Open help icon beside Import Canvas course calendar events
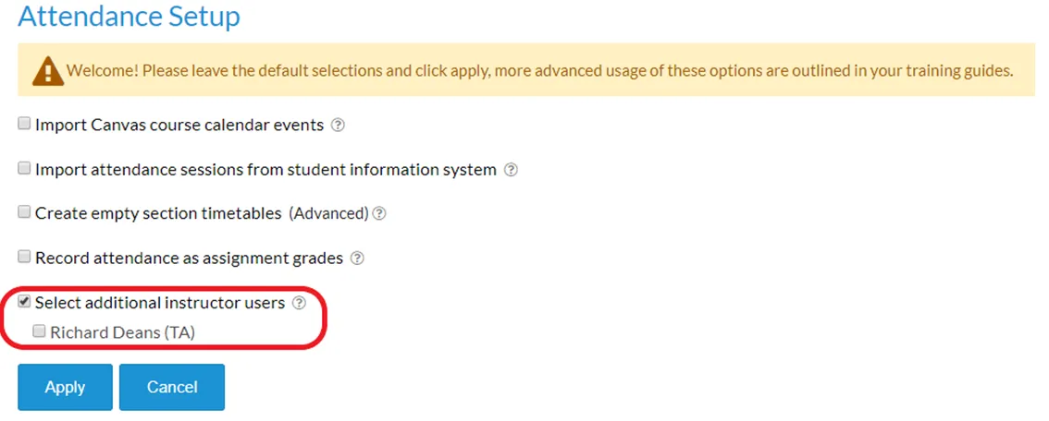Screen dimensions: 1049x421 point(339,125)
